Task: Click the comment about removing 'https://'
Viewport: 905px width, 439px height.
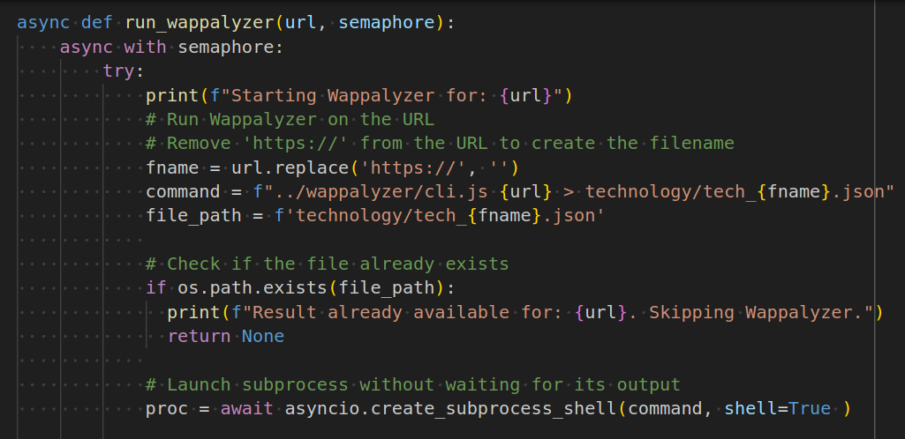Action: (440, 144)
